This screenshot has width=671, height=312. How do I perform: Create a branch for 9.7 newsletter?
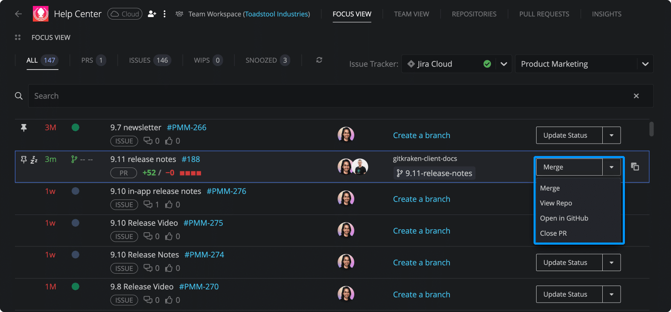(422, 135)
